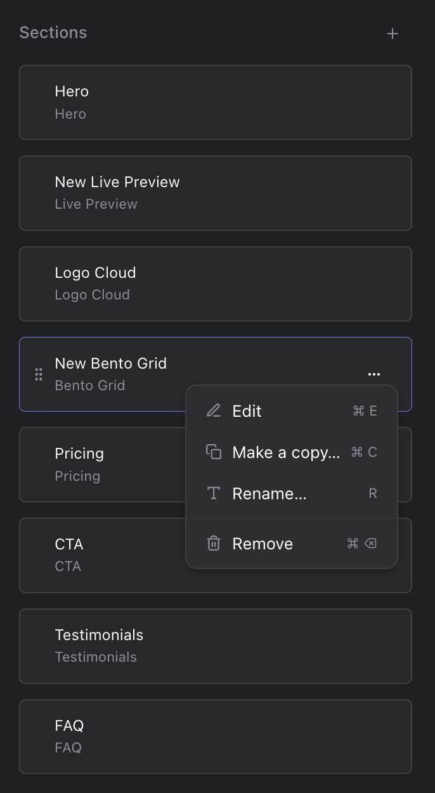Viewport: 435px width, 793px height.
Task: Select Remove in the context menu
Action: tap(292, 544)
